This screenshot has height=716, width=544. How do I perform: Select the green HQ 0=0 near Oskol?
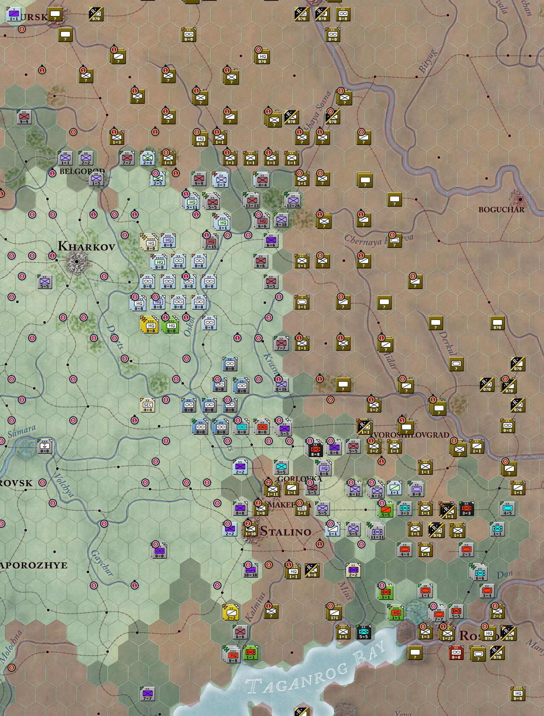tap(170, 325)
